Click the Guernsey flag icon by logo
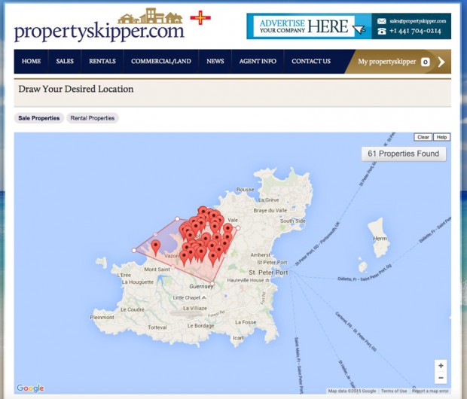467x399 pixels. tap(200, 17)
